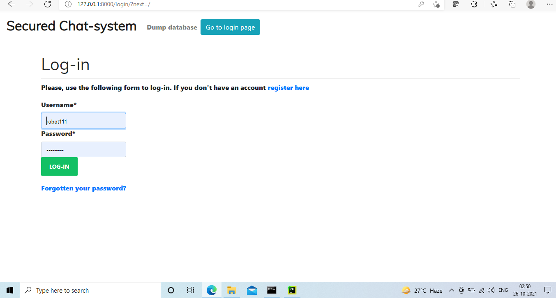
Task: Open the Collections icon
Action: 512,5
